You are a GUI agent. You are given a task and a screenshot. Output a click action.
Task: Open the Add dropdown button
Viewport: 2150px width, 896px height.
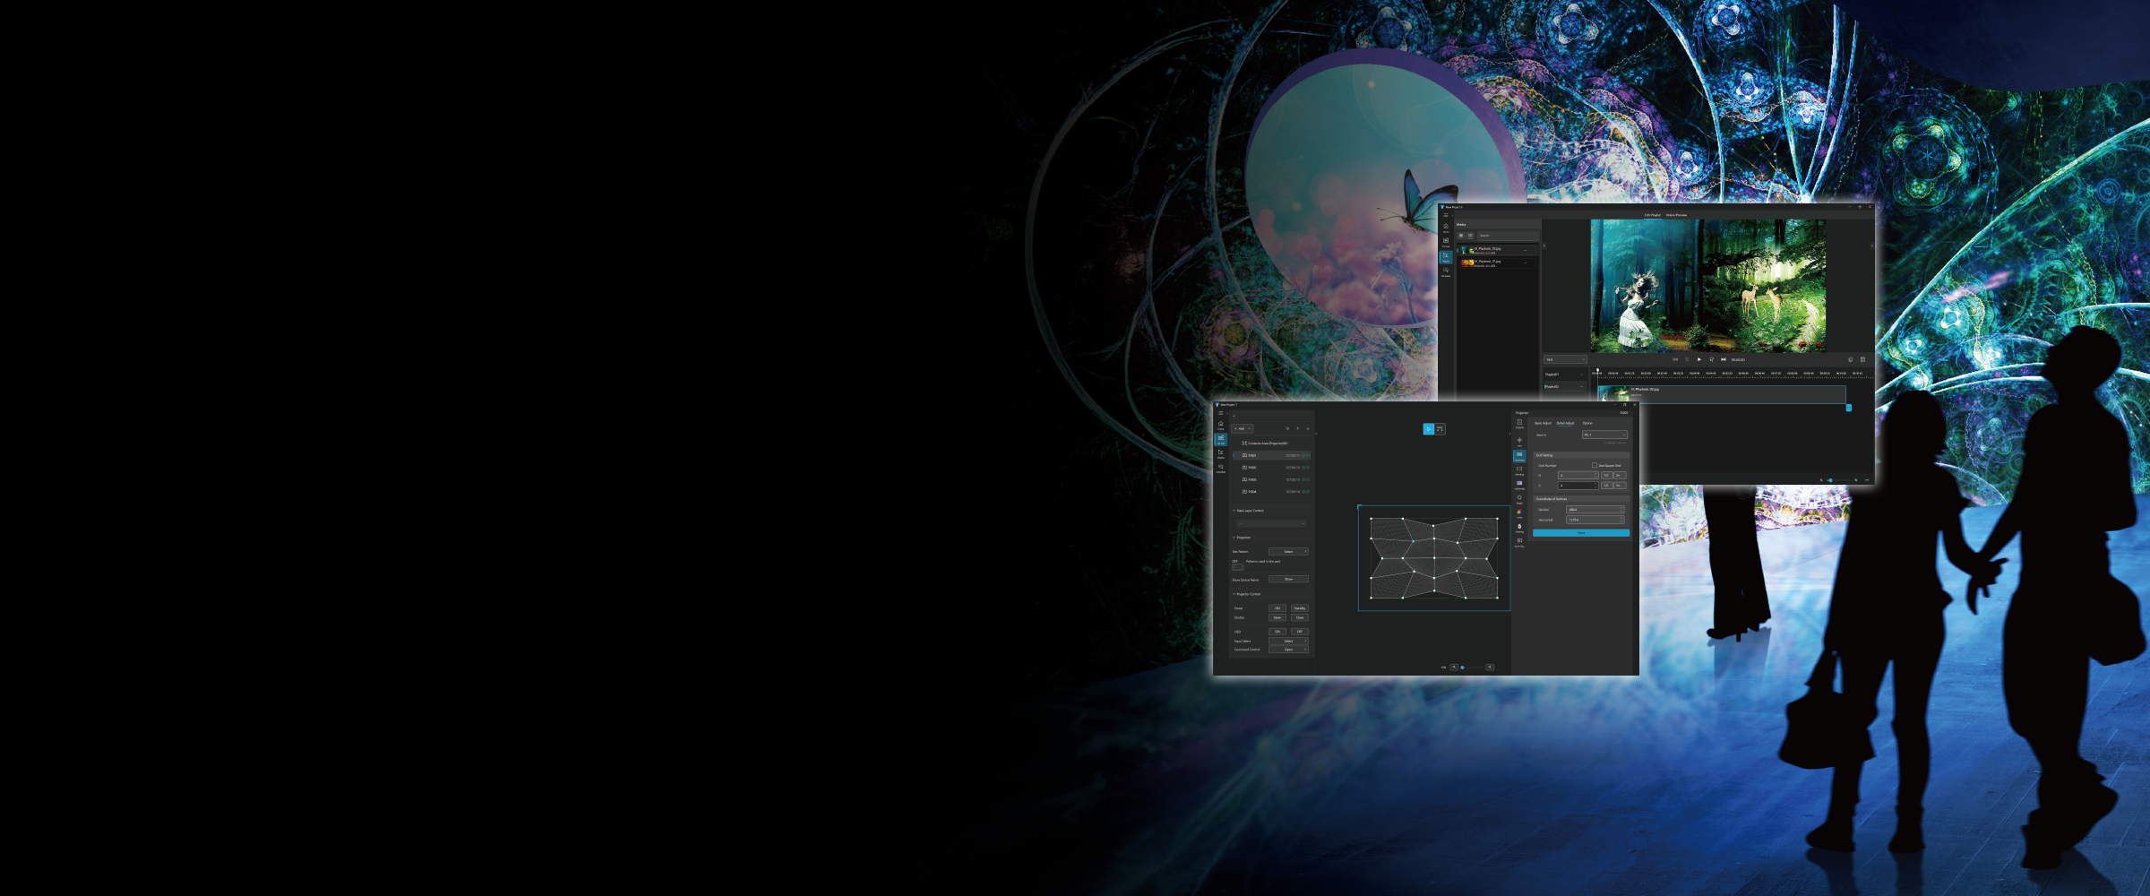click(1242, 428)
